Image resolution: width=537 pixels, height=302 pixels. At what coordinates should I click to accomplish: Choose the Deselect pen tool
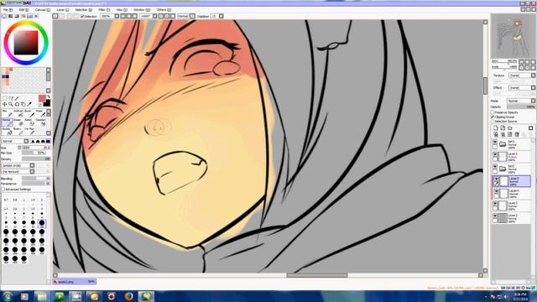pos(40,122)
